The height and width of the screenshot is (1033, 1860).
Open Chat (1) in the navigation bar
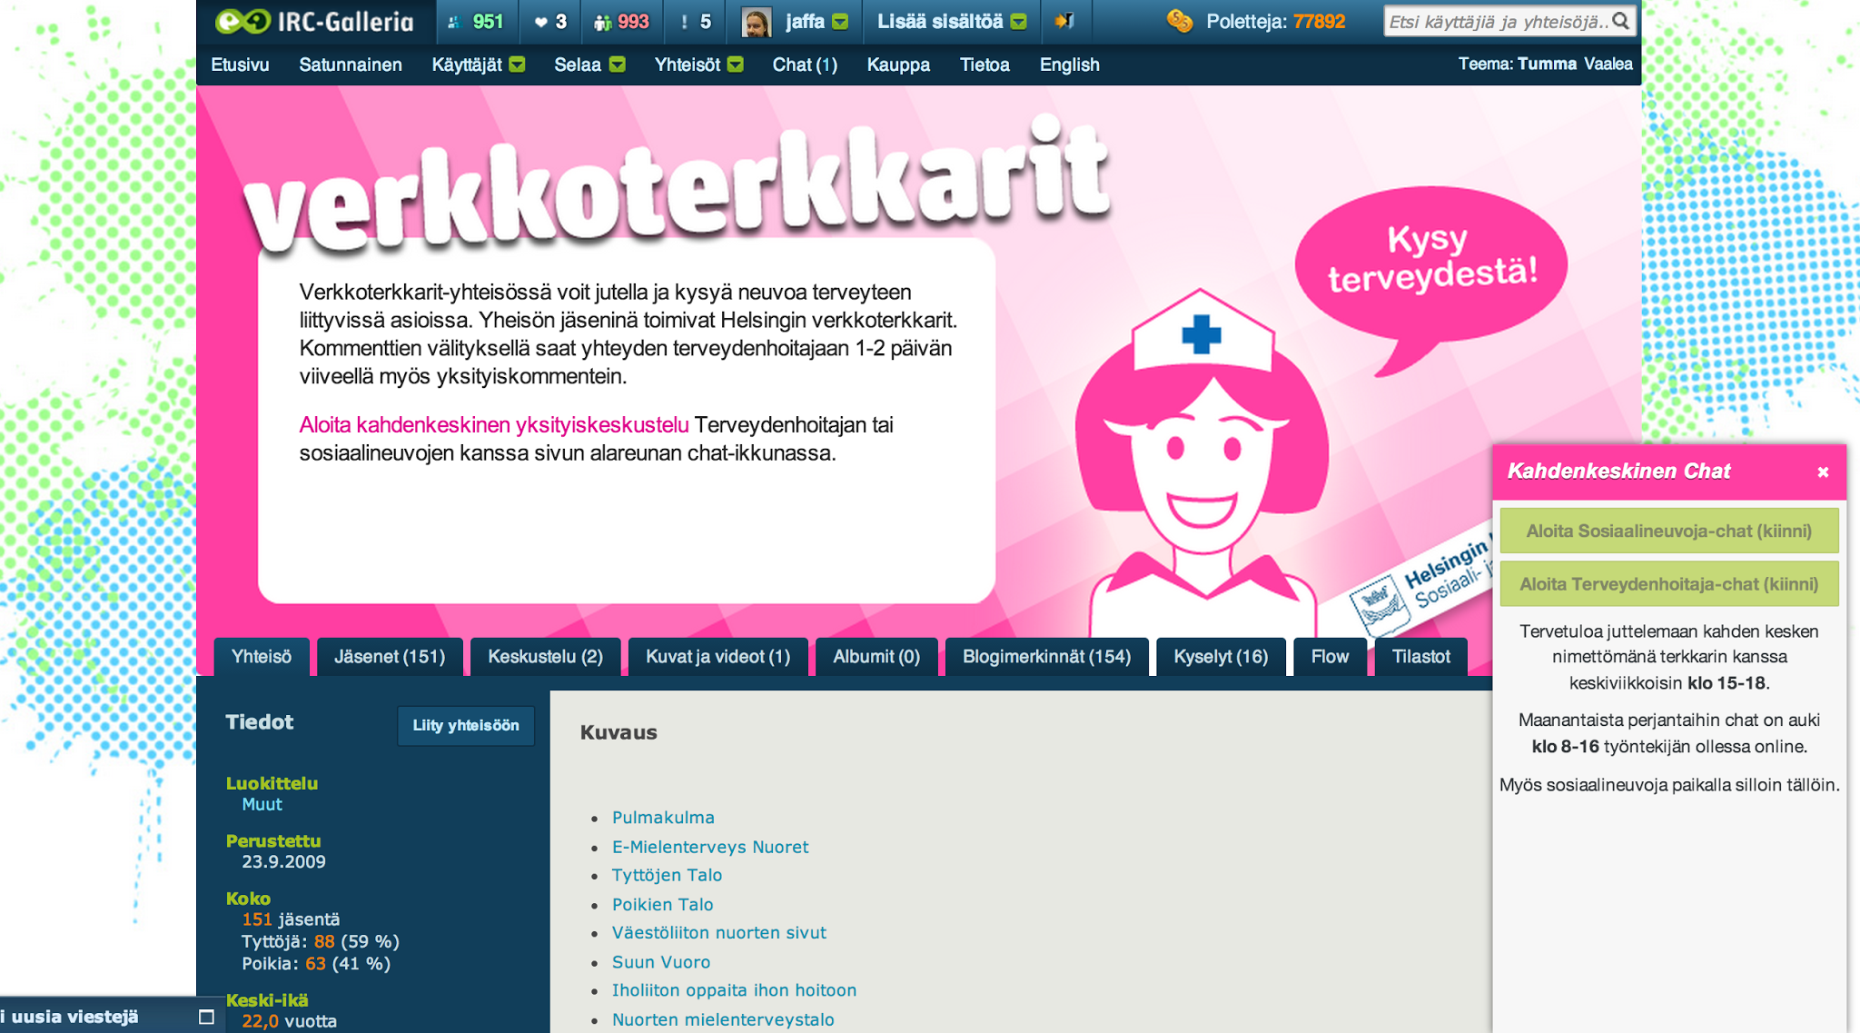pos(805,65)
